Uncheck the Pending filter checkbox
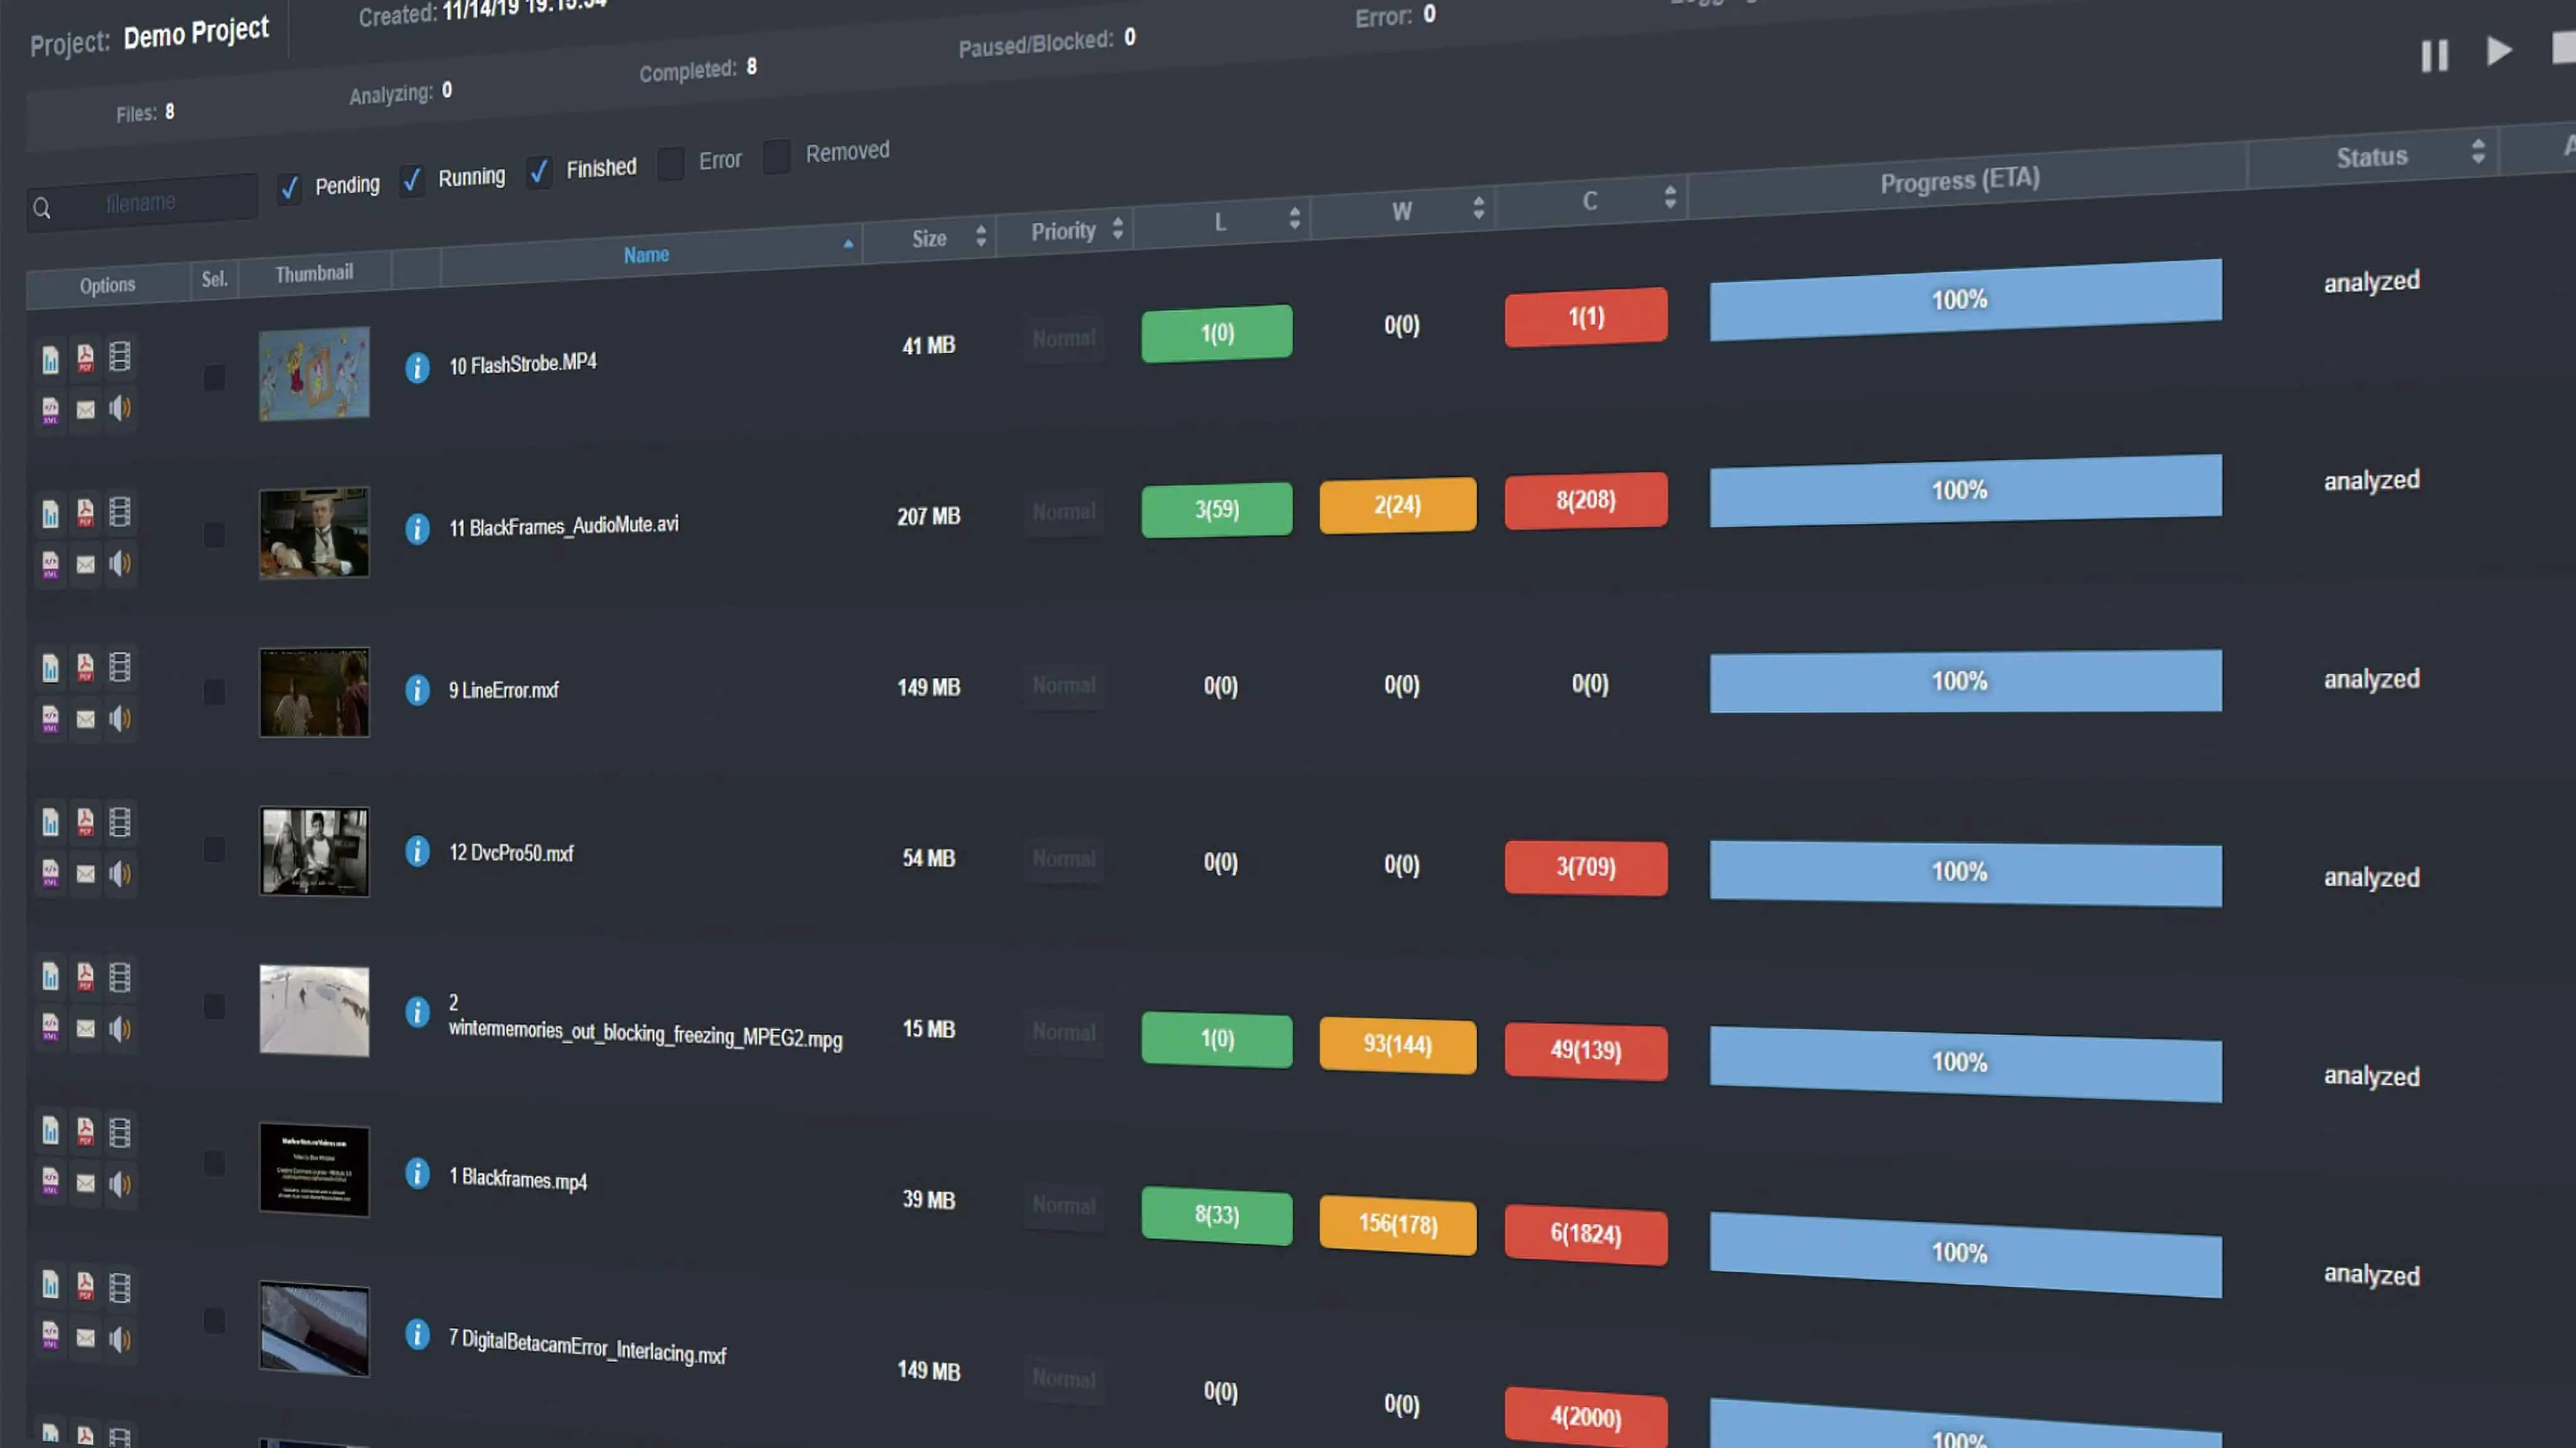The image size is (2576, 1448). [x=289, y=188]
